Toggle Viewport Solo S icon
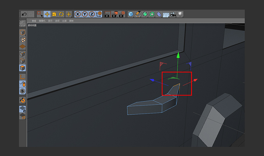 [x=22, y=91]
